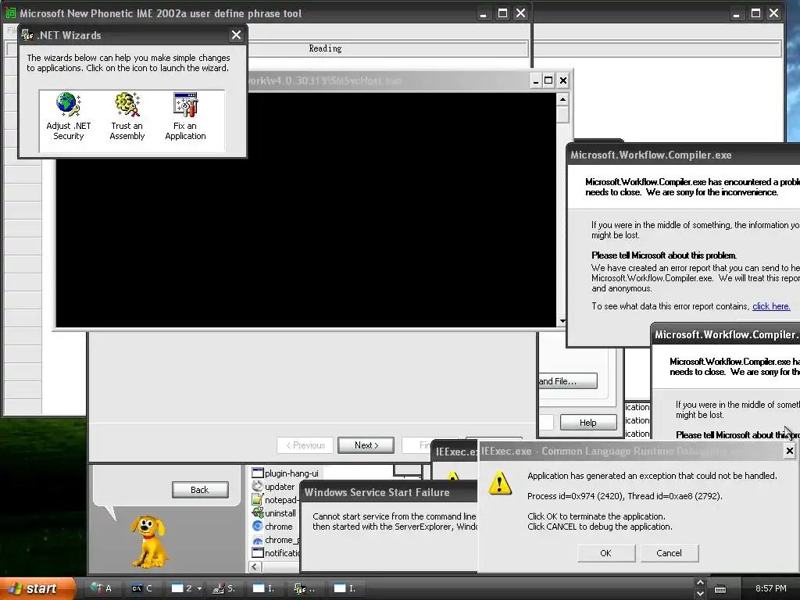The width and height of the screenshot is (800, 600).
Task: Minimize the SMSvcHost.exe console window
Action: coord(536,80)
